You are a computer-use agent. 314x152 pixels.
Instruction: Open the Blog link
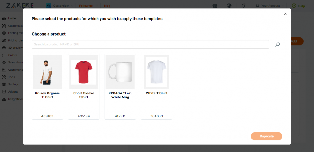coord(107,6)
